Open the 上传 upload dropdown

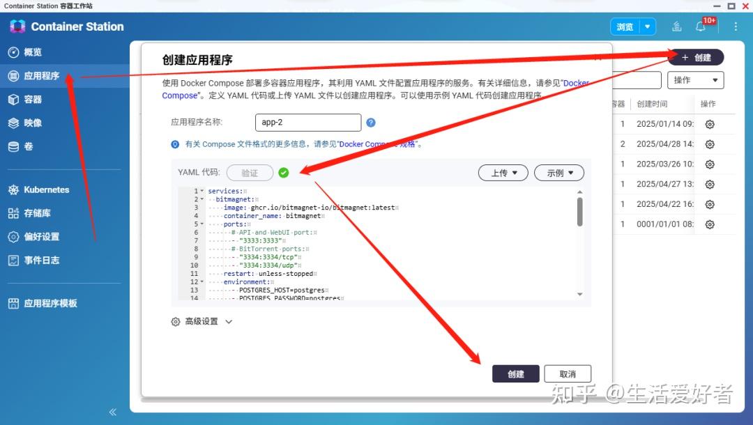[x=503, y=173]
